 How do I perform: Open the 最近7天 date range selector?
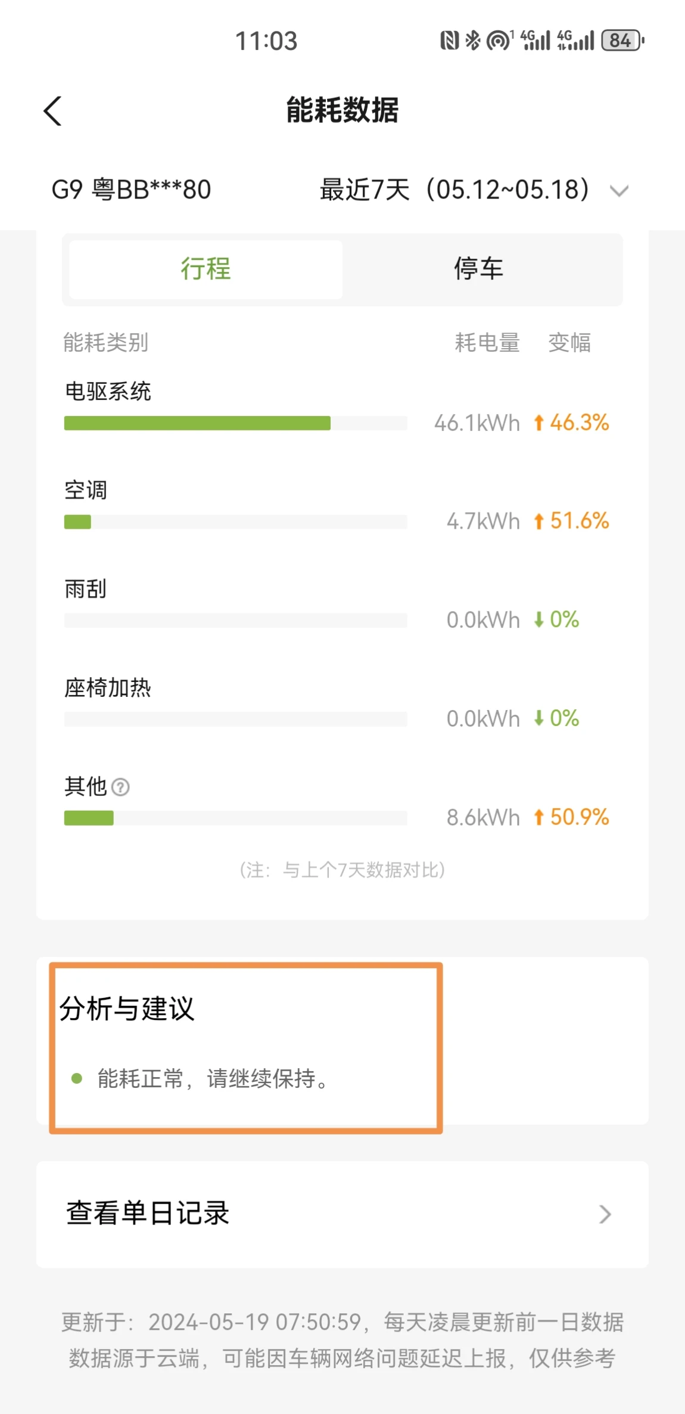(x=454, y=190)
